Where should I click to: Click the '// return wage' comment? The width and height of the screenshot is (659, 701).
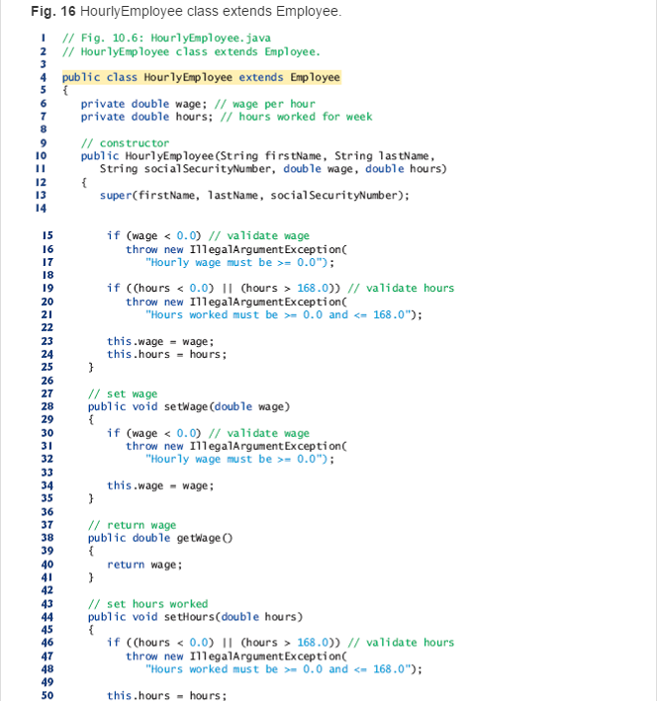[132, 525]
